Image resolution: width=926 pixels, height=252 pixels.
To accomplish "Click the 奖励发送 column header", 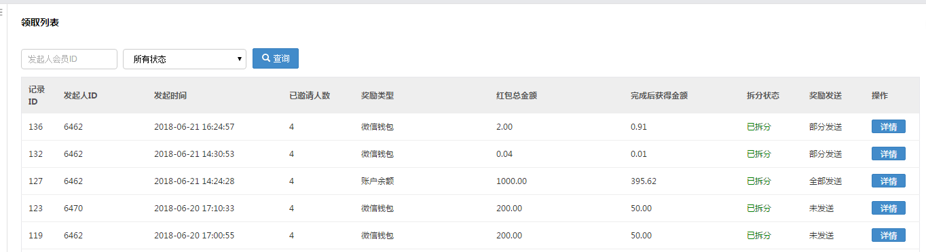I will (x=826, y=96).
